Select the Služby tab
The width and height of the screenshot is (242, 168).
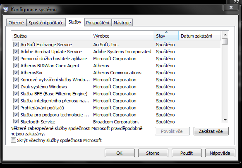pyautogui.click(x=75, y=22)
